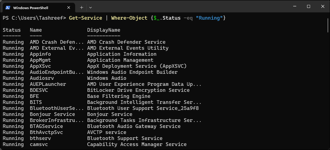Click the PowerShell icon in the tab

tap(8, 8)
